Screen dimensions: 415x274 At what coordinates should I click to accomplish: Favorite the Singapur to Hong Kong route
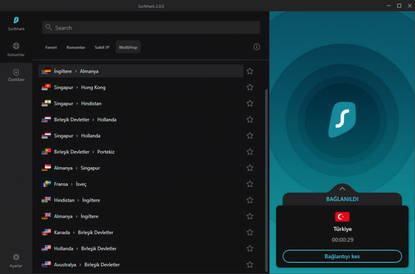(250, 87)
